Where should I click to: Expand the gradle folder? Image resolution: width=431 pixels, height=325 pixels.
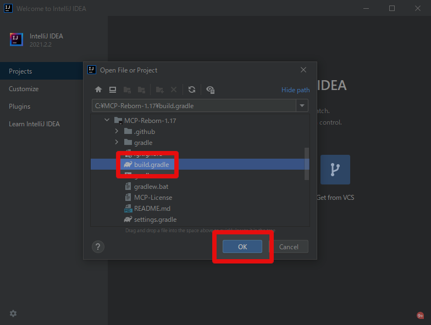pos(117,142)
